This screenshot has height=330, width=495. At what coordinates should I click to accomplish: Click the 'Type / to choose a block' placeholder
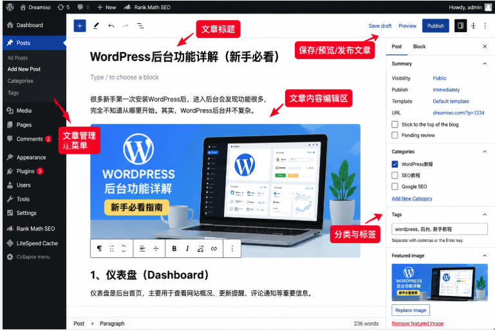pyautogui.click(x=124, y=77)
